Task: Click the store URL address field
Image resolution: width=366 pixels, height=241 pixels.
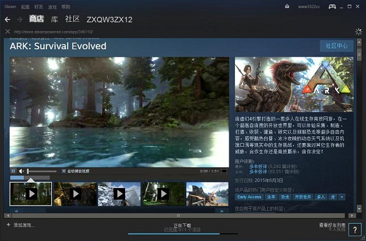Action: [x=54, y=32]
